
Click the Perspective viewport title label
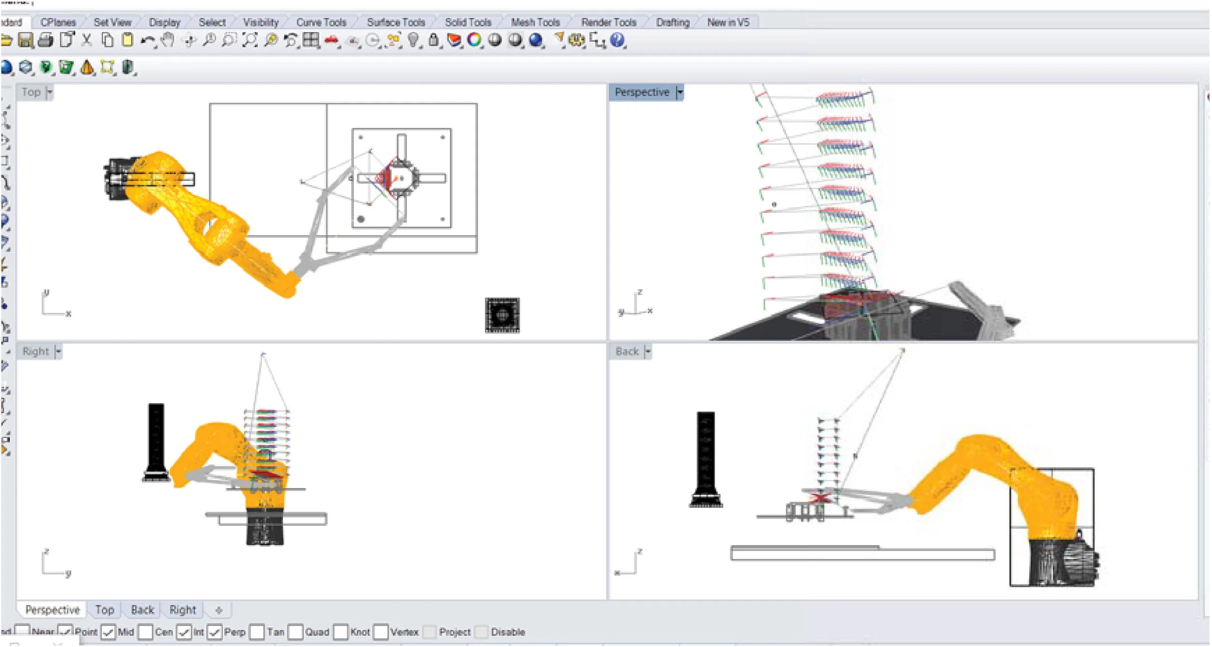[x=641, y=92]
